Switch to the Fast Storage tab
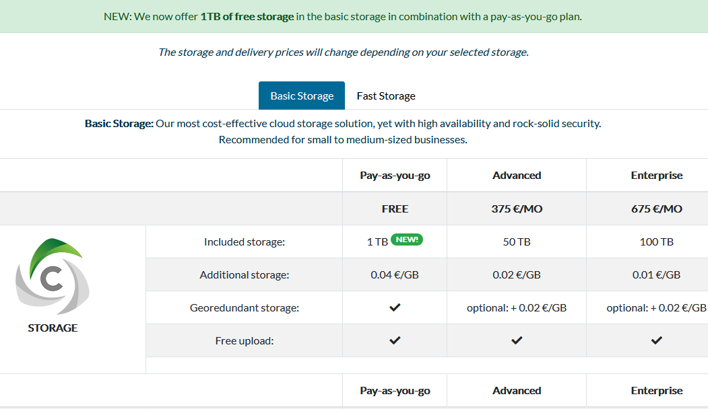Screen dimensions: 708x409 [386, 96]
